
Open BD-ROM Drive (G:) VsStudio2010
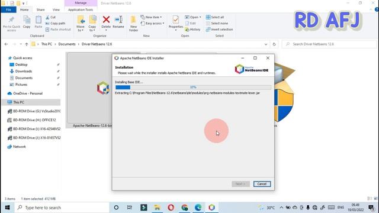[x=34, y=111]
